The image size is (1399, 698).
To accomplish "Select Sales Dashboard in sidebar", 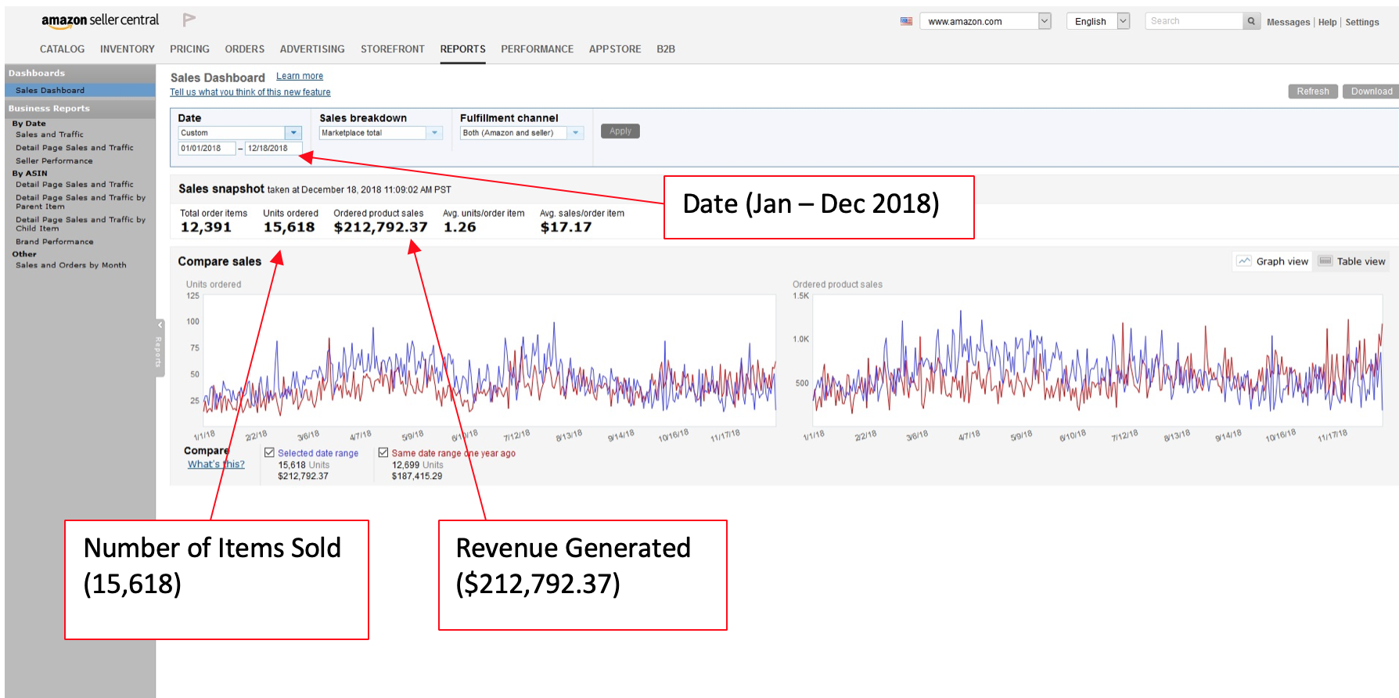I will pos(80,91).
